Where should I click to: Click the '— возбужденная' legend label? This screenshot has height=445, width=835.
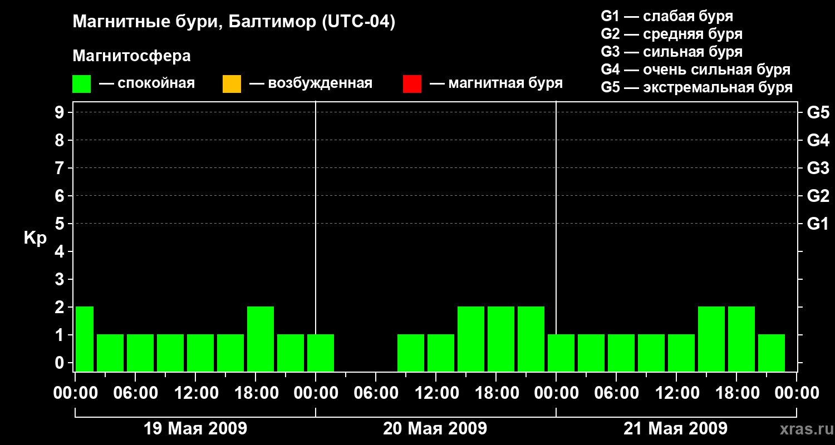point(311,83)
